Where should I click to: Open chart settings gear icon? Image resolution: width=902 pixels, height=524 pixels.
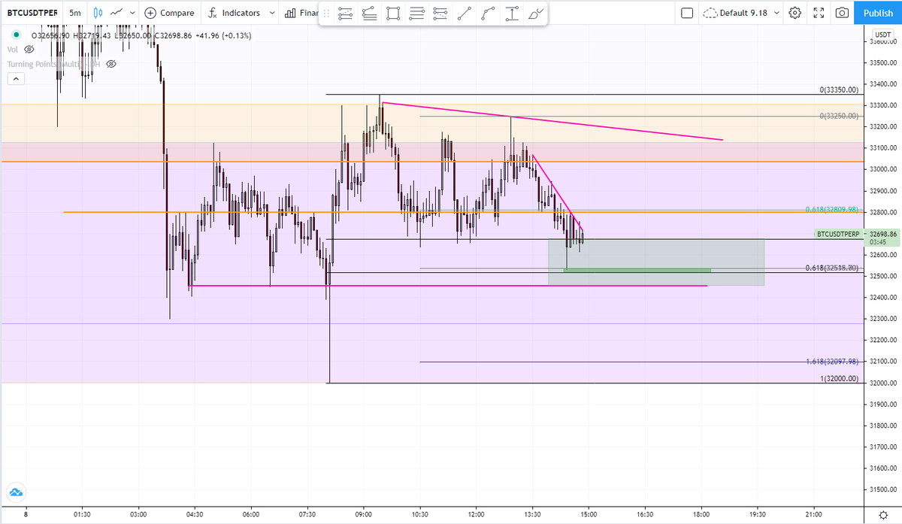(795, 13)
